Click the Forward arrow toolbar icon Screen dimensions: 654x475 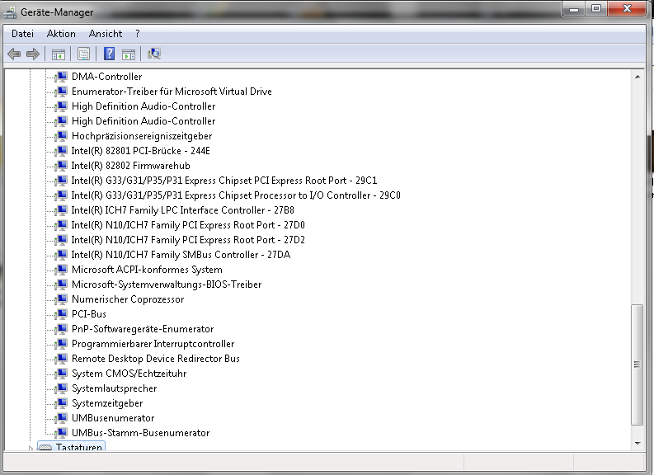[x=32, y=54]
